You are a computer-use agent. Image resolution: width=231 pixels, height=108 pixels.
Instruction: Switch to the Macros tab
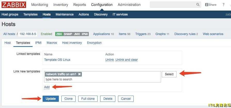pos(52,43)
